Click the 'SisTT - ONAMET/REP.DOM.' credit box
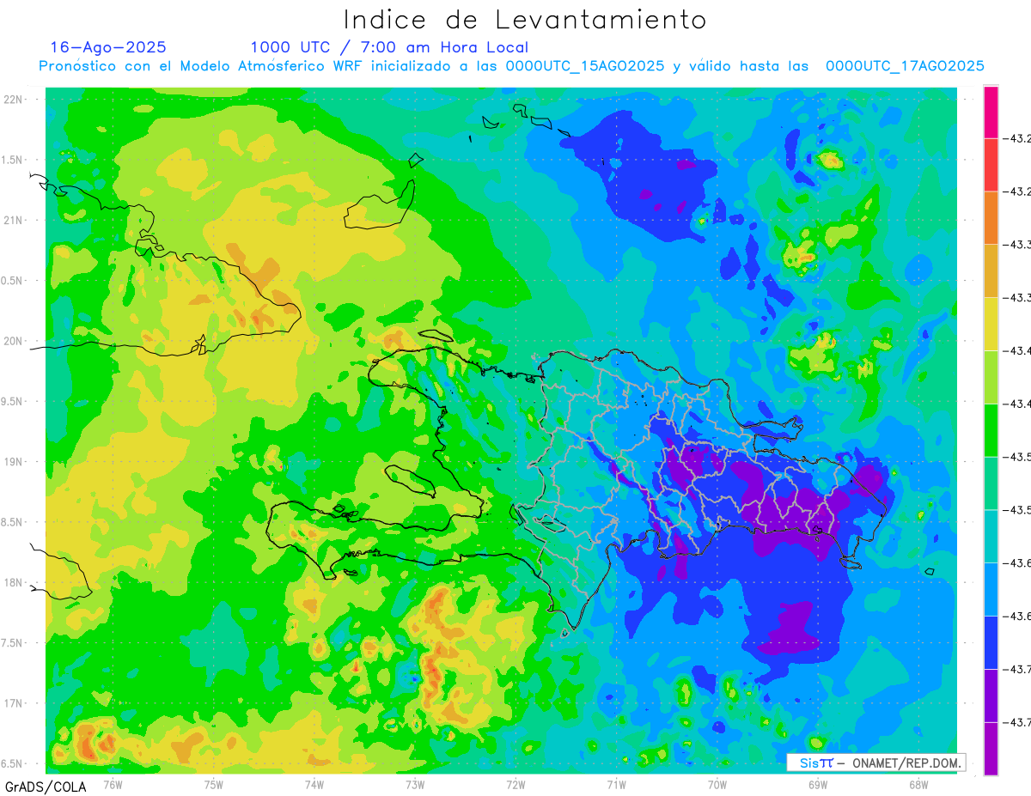Viewport: 1031px width, 796px height. [876, 763]
